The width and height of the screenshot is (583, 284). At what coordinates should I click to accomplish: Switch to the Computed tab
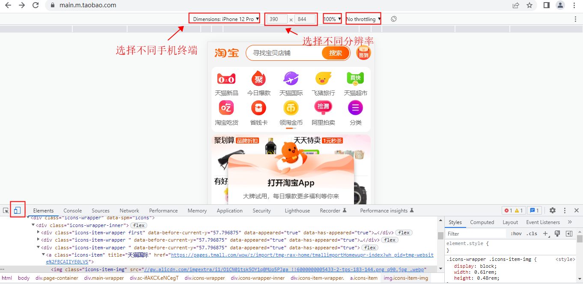click(482, 222)
